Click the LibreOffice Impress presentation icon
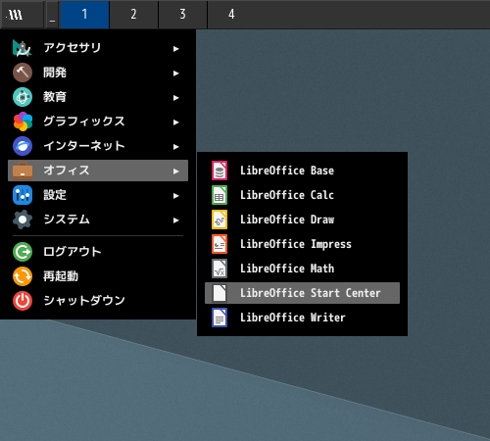 pos(220,244)
